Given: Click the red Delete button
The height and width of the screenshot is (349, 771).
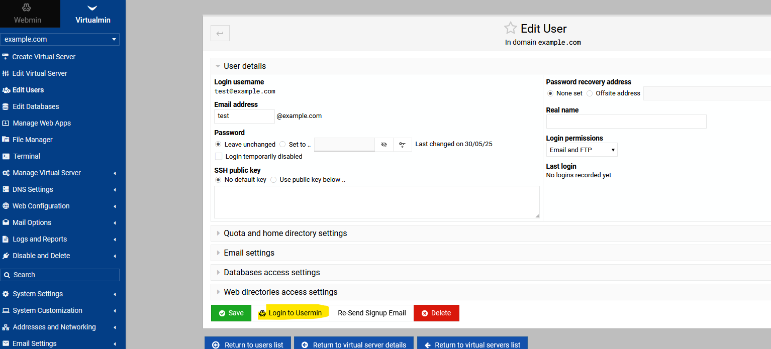Looking at the screenshot, I should click(x=436, y=313).
